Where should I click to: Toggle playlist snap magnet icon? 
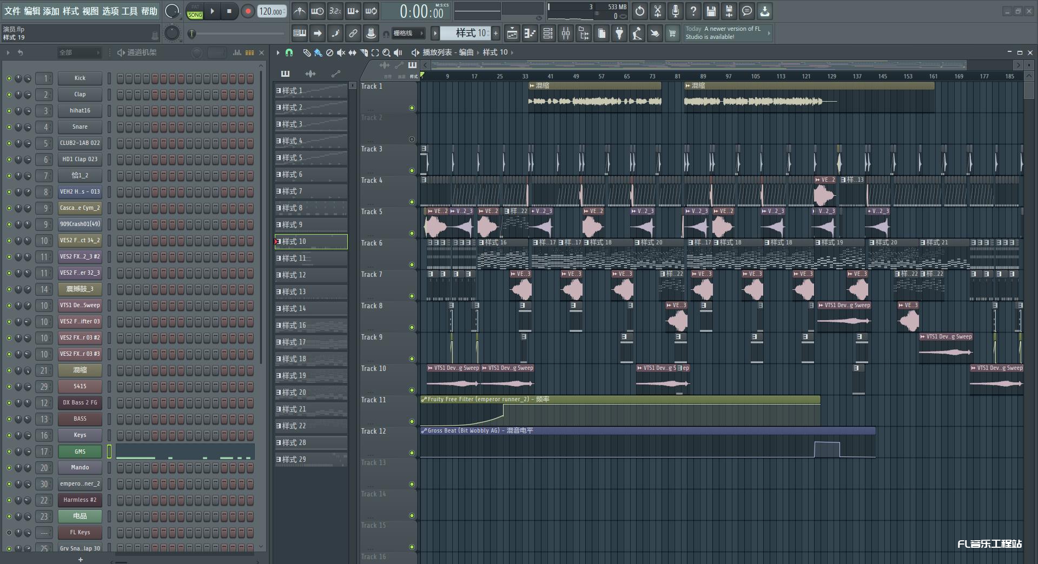click(x=289, y=52)
